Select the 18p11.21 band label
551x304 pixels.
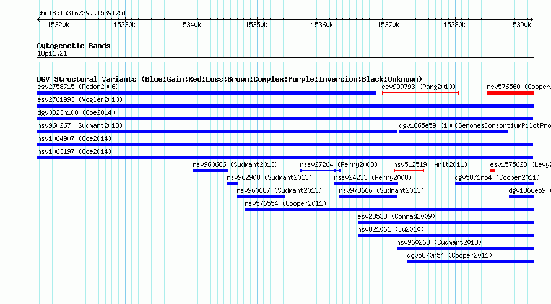pos(52,53)
